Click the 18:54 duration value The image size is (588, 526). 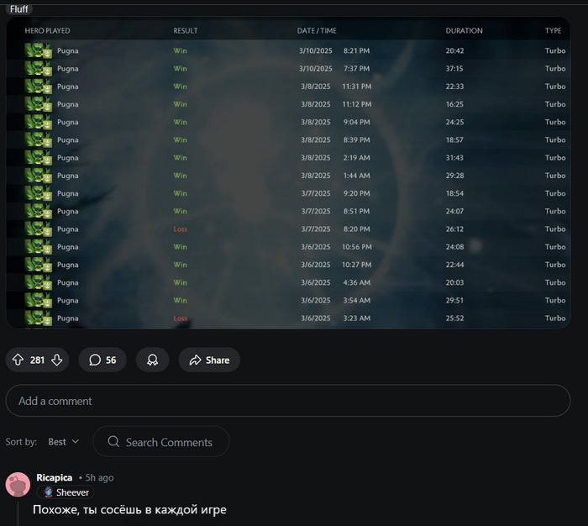(x=454, y=193)
